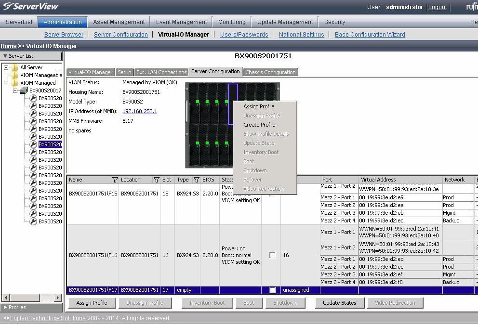Screen dimensions: 478x324
Task: Open the Location column filter funnel
Action: click(x=157, y=179)
